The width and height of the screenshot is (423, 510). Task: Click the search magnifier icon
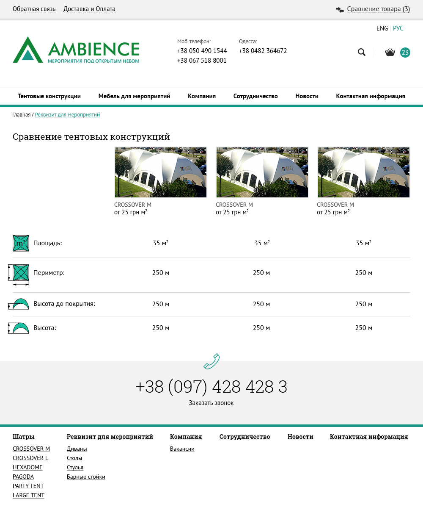click(362, 52)
